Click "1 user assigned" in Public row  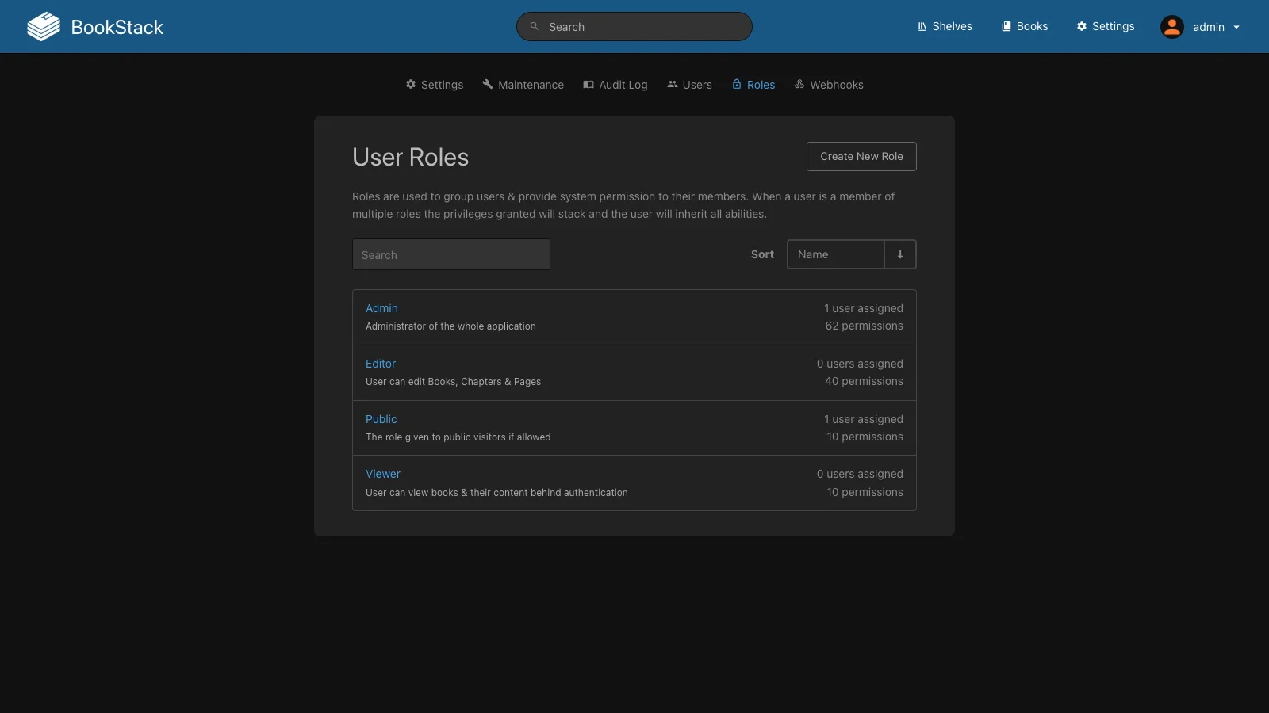[x=864, y=419]
